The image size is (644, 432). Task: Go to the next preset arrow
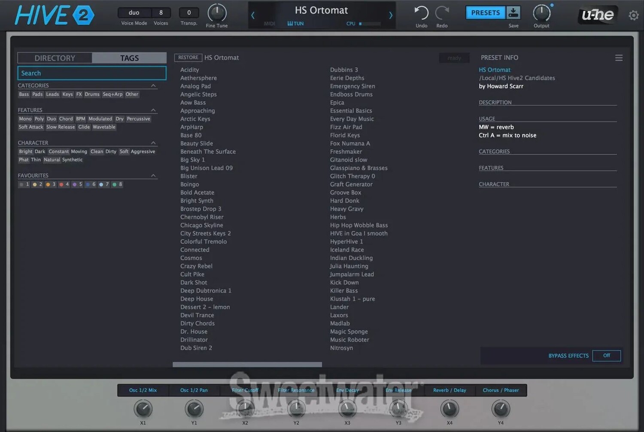390,15
